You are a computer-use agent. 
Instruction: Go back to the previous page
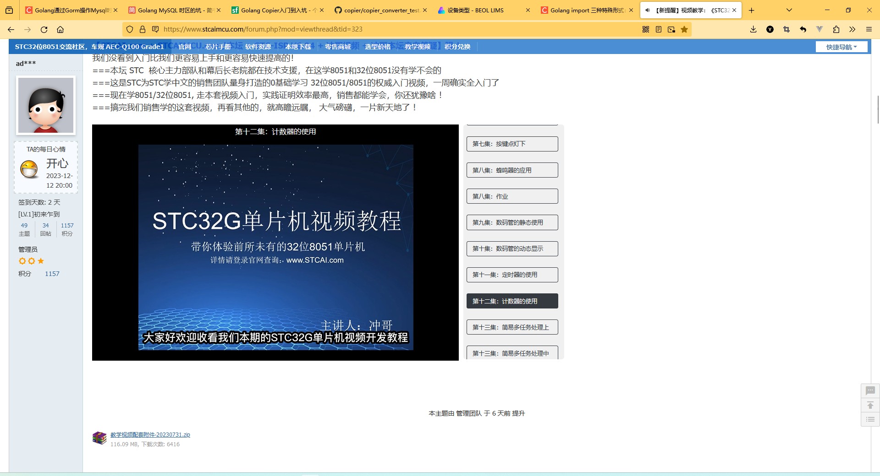coord(11,29)
